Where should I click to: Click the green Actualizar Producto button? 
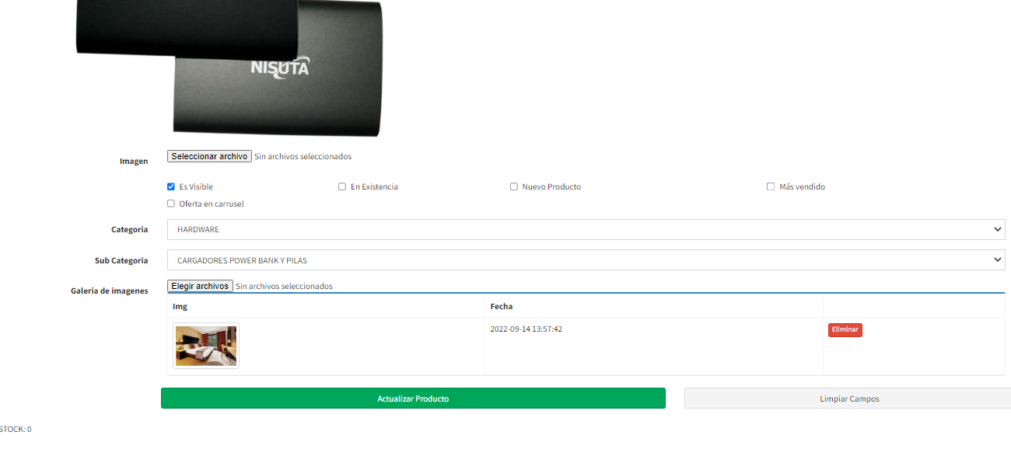(x=413, y=399)
